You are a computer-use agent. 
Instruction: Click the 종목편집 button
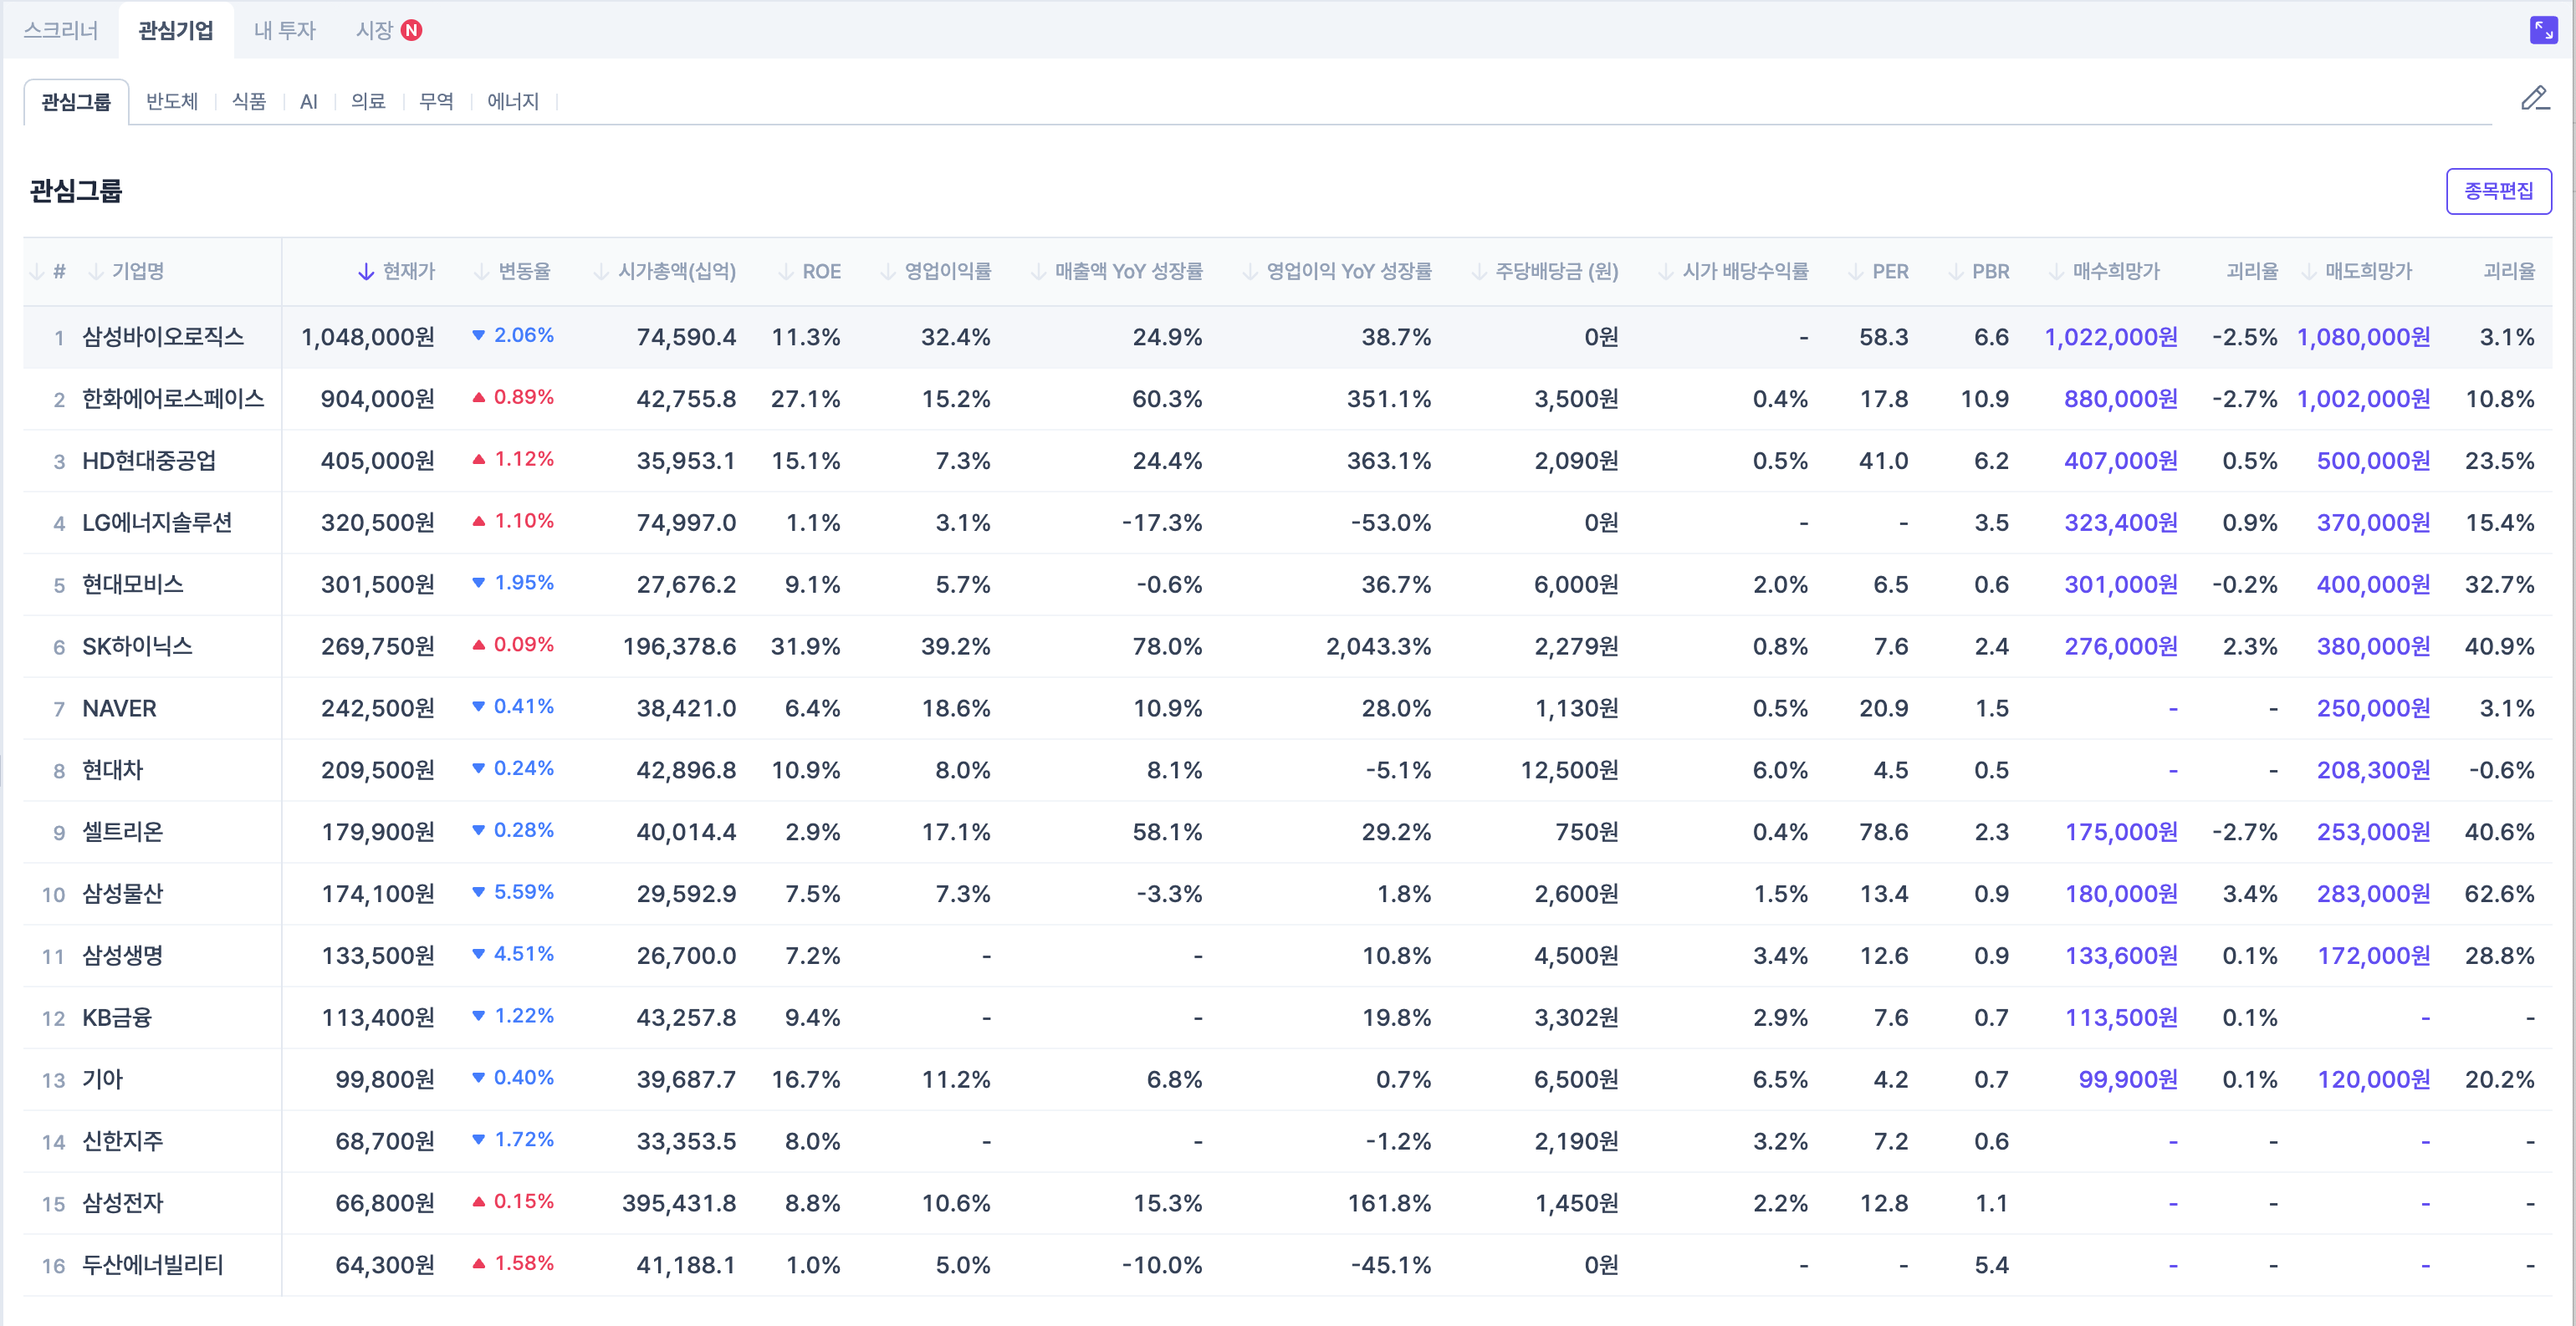[2498, 191]
